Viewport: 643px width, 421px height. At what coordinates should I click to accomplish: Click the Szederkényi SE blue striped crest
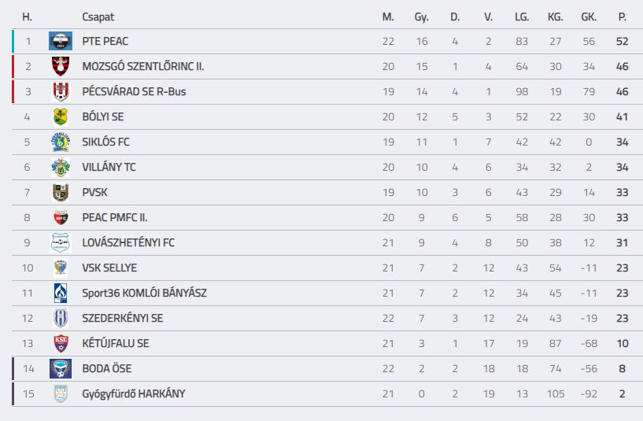[x=61, y=319]
